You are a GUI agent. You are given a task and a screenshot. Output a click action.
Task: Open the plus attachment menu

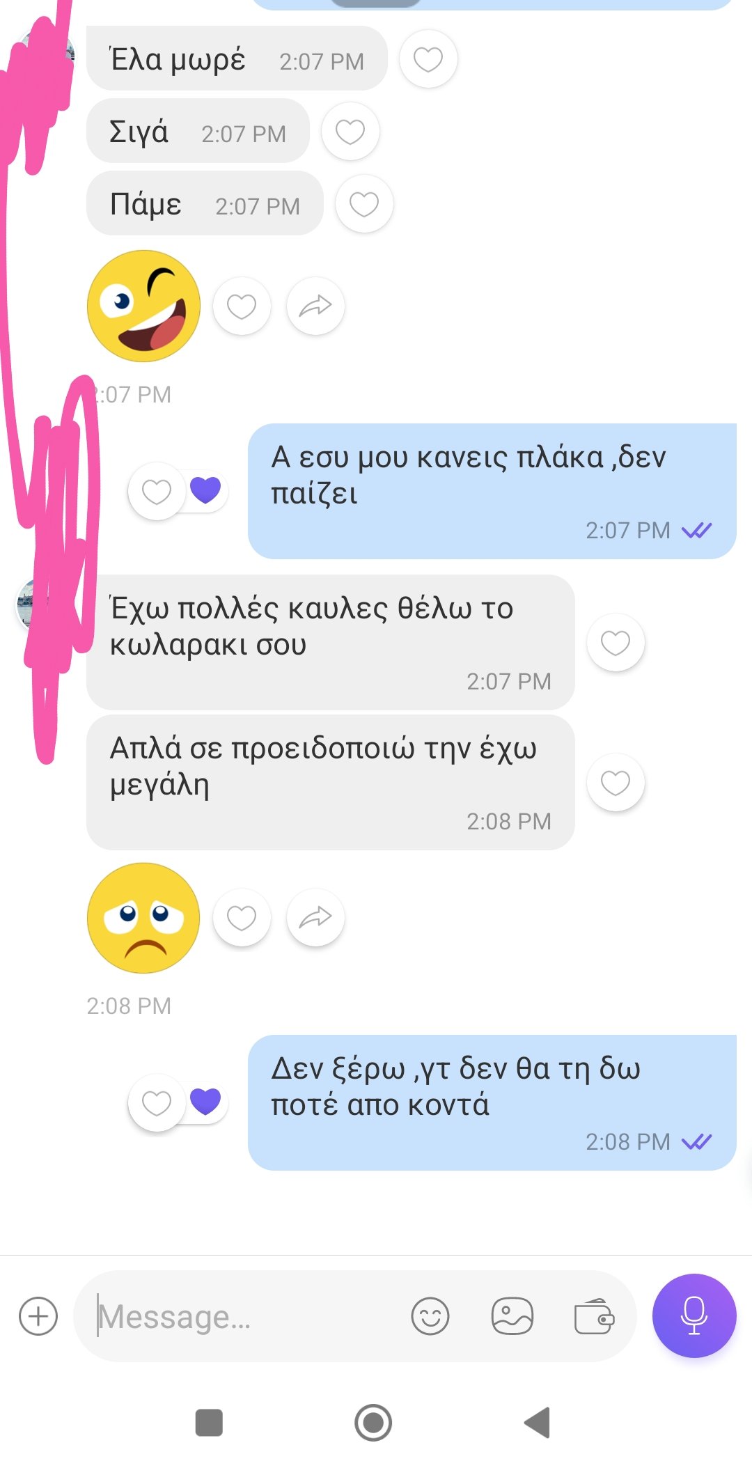coord(38,1316)
